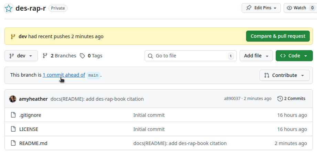Open the green Code dropdown
The width and height of the screenshot is (317, 155).
point(294,56)
